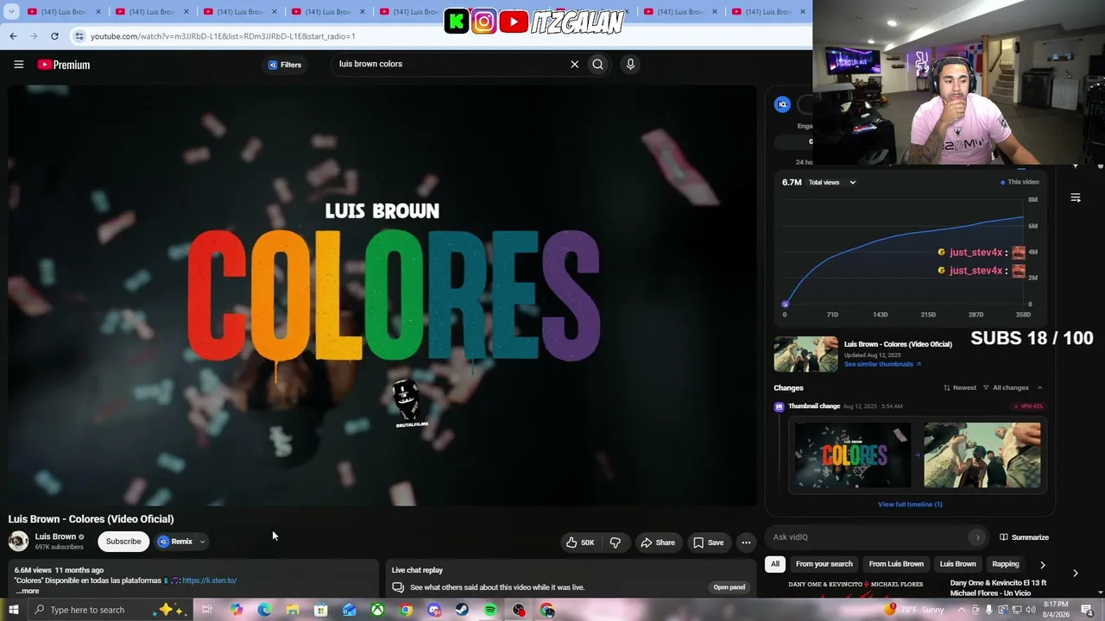1105x621 pixels.
Task: Open the browser tab search dropdown
Action: pos(12,12)
